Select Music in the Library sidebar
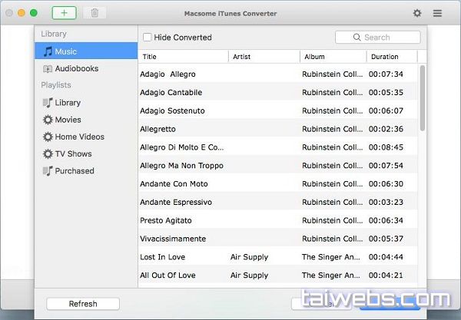 (x=65, y=51)
